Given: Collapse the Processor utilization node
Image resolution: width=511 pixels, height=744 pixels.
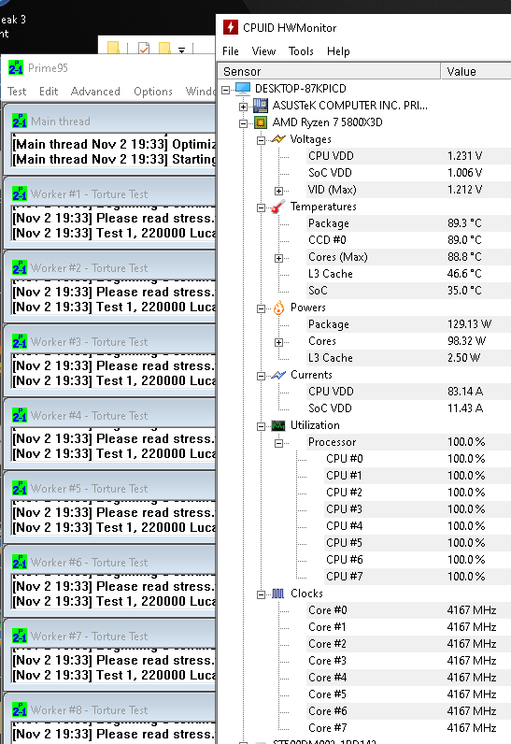Looking at the screenshot, I should 278,443.
